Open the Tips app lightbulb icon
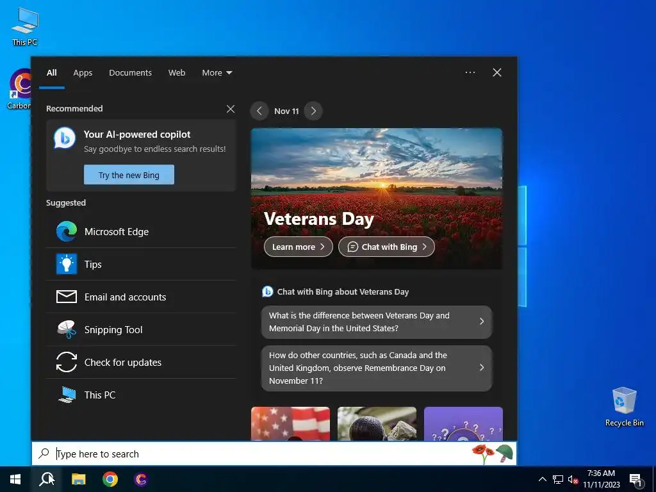656x492 pixels. tap(67, 264)
